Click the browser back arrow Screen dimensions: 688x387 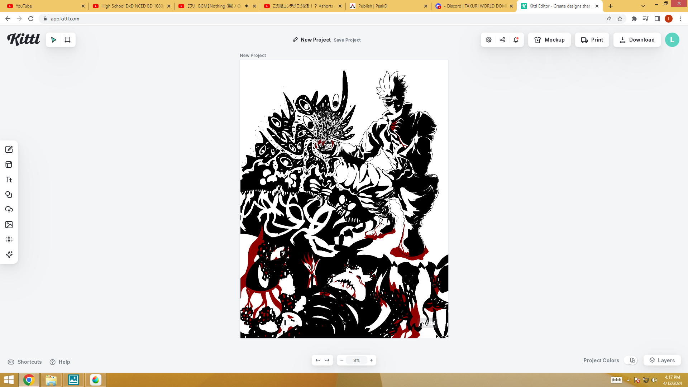point(8,19)
